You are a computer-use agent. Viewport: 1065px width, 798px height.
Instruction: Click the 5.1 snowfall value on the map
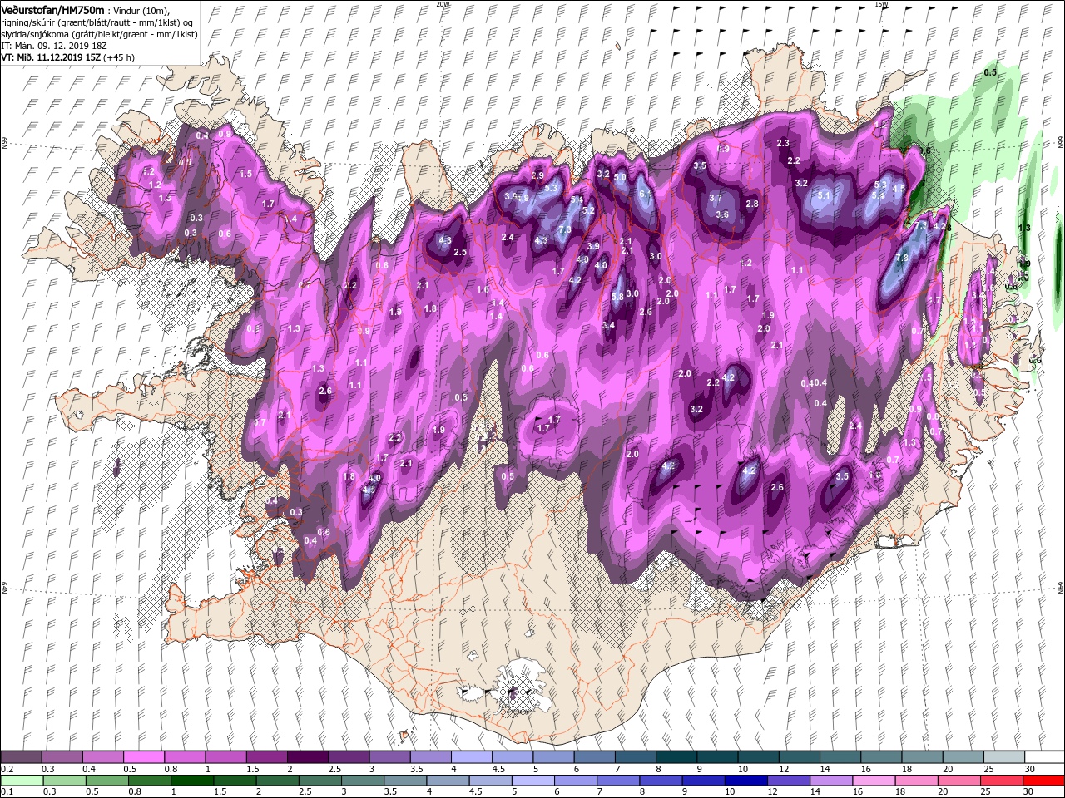(825, 195)
